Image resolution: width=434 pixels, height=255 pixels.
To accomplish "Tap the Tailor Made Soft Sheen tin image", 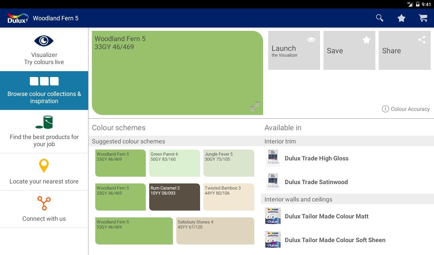I will tap(273, 240).
